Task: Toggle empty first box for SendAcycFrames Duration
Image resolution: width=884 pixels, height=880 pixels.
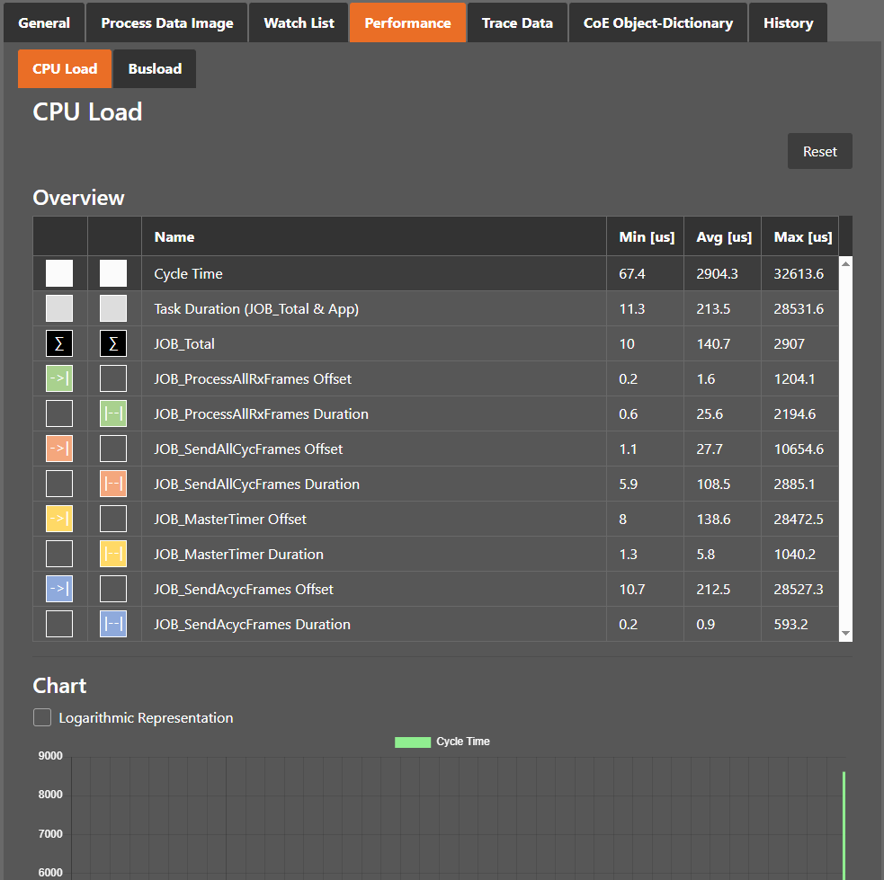Action: [59, 624]
